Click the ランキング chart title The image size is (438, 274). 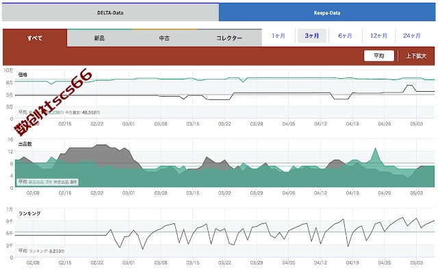pyautogui.click(x=29, y=213)
